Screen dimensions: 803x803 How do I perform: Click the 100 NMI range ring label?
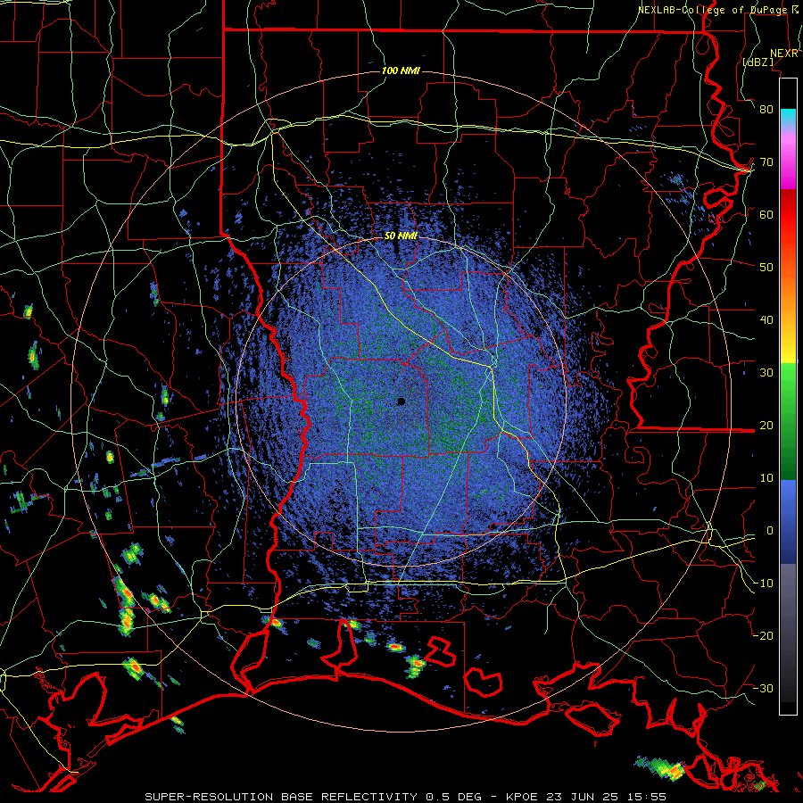[x=401, y=70]
